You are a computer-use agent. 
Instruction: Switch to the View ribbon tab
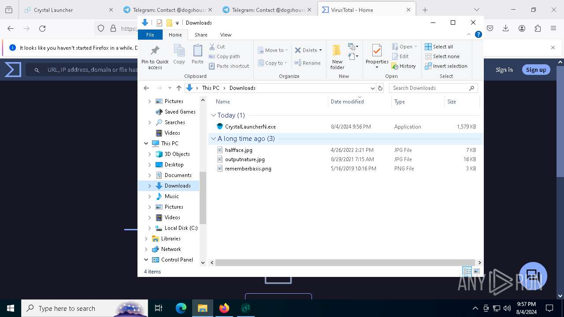pos(226,35)
